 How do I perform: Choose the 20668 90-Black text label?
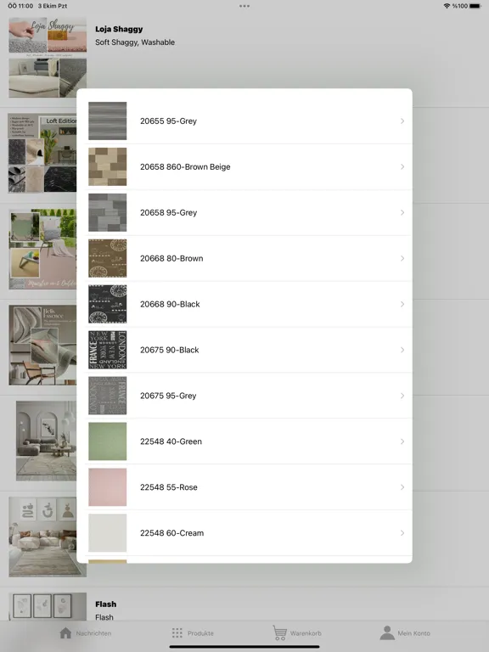(170, 304)
